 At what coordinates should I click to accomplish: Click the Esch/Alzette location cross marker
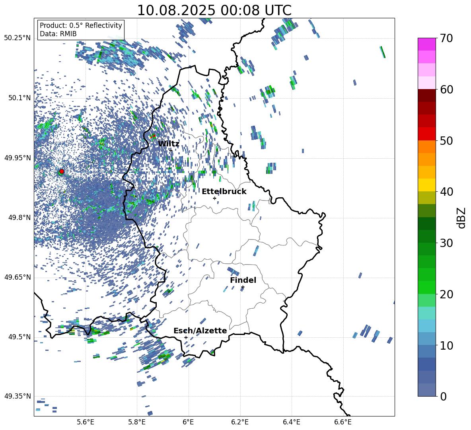186,337
